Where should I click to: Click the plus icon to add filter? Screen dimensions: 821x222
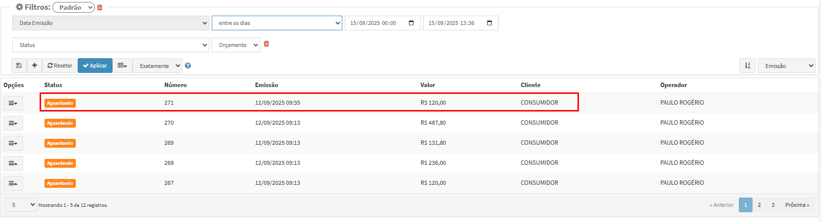coord(34,66)
